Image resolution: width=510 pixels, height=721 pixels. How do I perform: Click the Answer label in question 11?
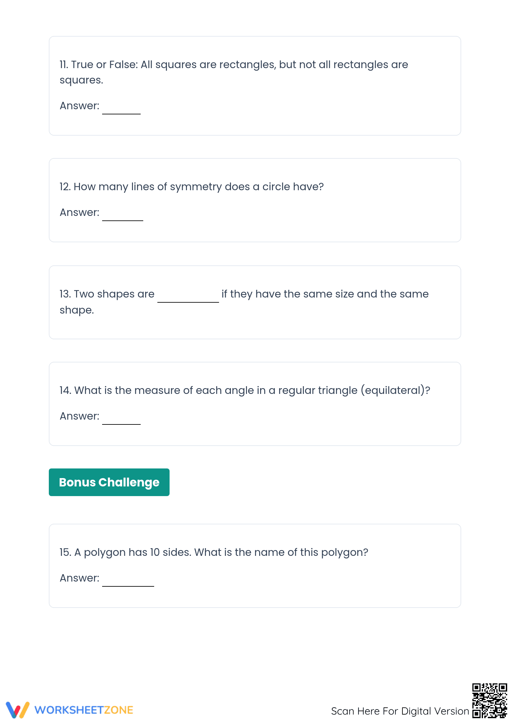click(80, 106)
